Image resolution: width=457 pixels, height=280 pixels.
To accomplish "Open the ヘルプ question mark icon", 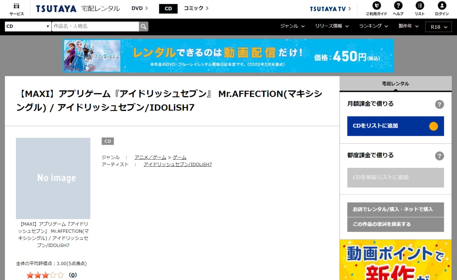I will 398,6.
